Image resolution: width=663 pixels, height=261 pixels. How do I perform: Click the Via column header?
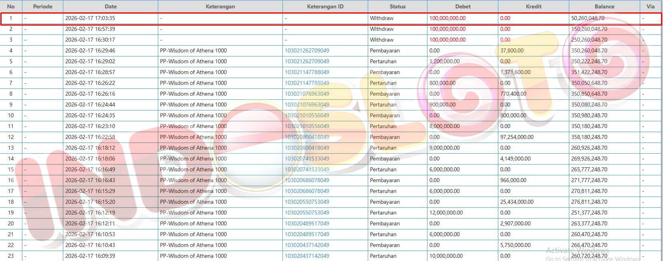tap(650, 6)
